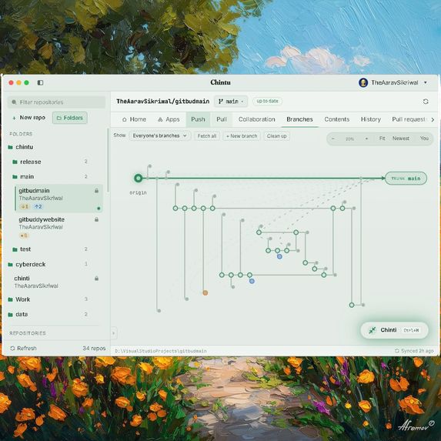This screenshot has height=441, width=441.
Task: Click the release folder icon
Action: point(15,162)
